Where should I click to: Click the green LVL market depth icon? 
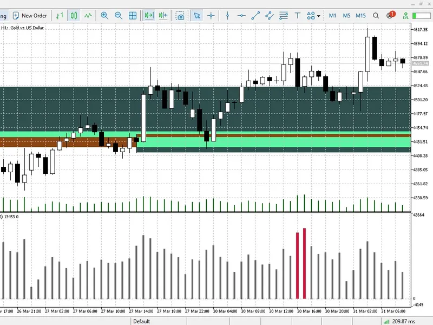tap(405, 16)
